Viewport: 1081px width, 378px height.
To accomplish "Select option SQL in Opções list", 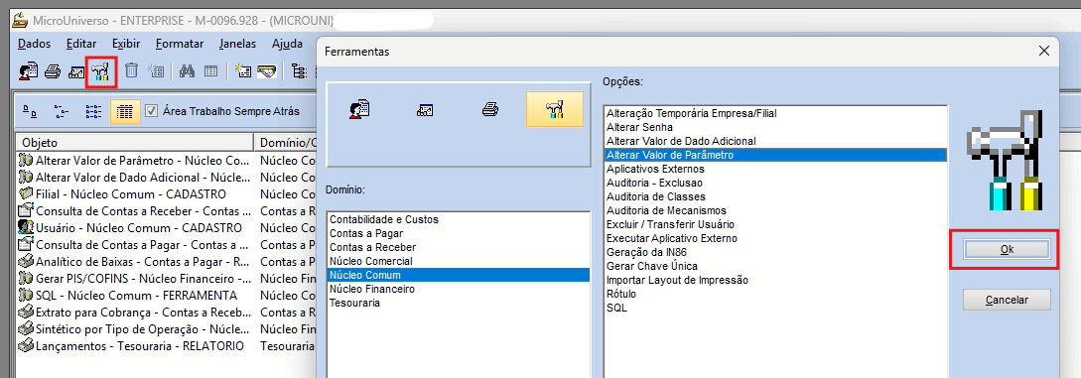I will click(775, 308).
